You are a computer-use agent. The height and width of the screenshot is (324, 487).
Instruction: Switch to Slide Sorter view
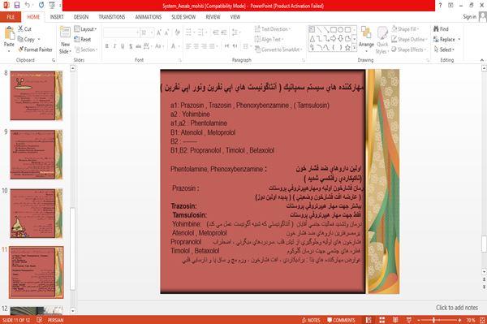[x=381, y=320]
